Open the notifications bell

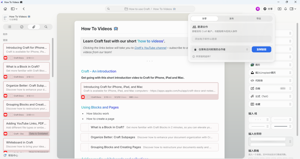pyautogui.click(x=285, y=9)
